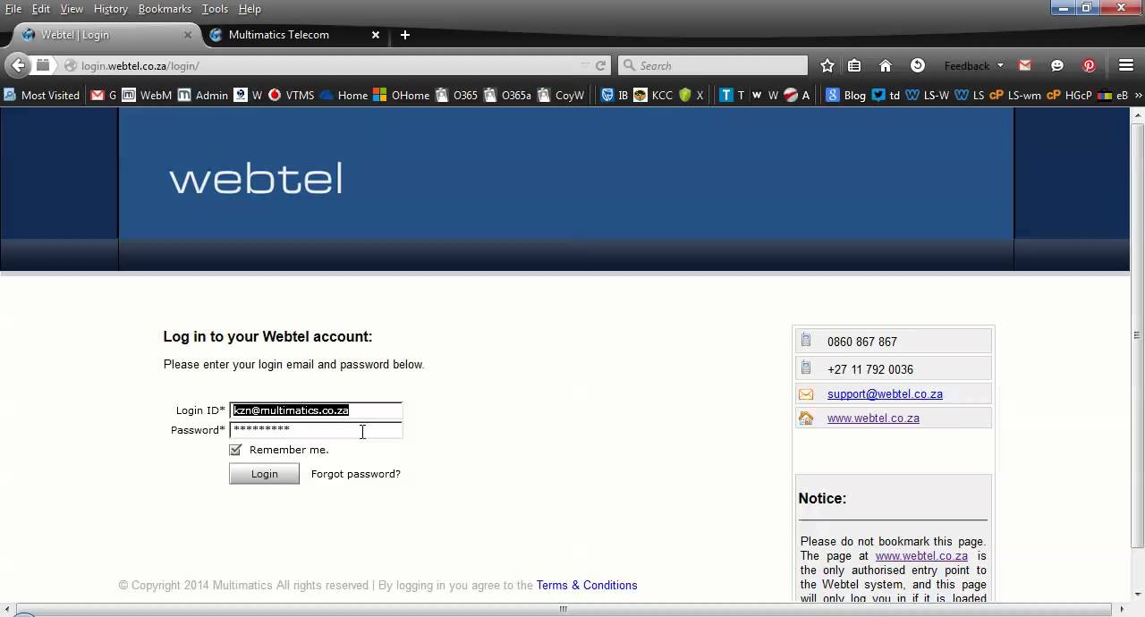Close the Webtel | Login tab
The height and width of the screenshot is (617, 1145).
188,35
